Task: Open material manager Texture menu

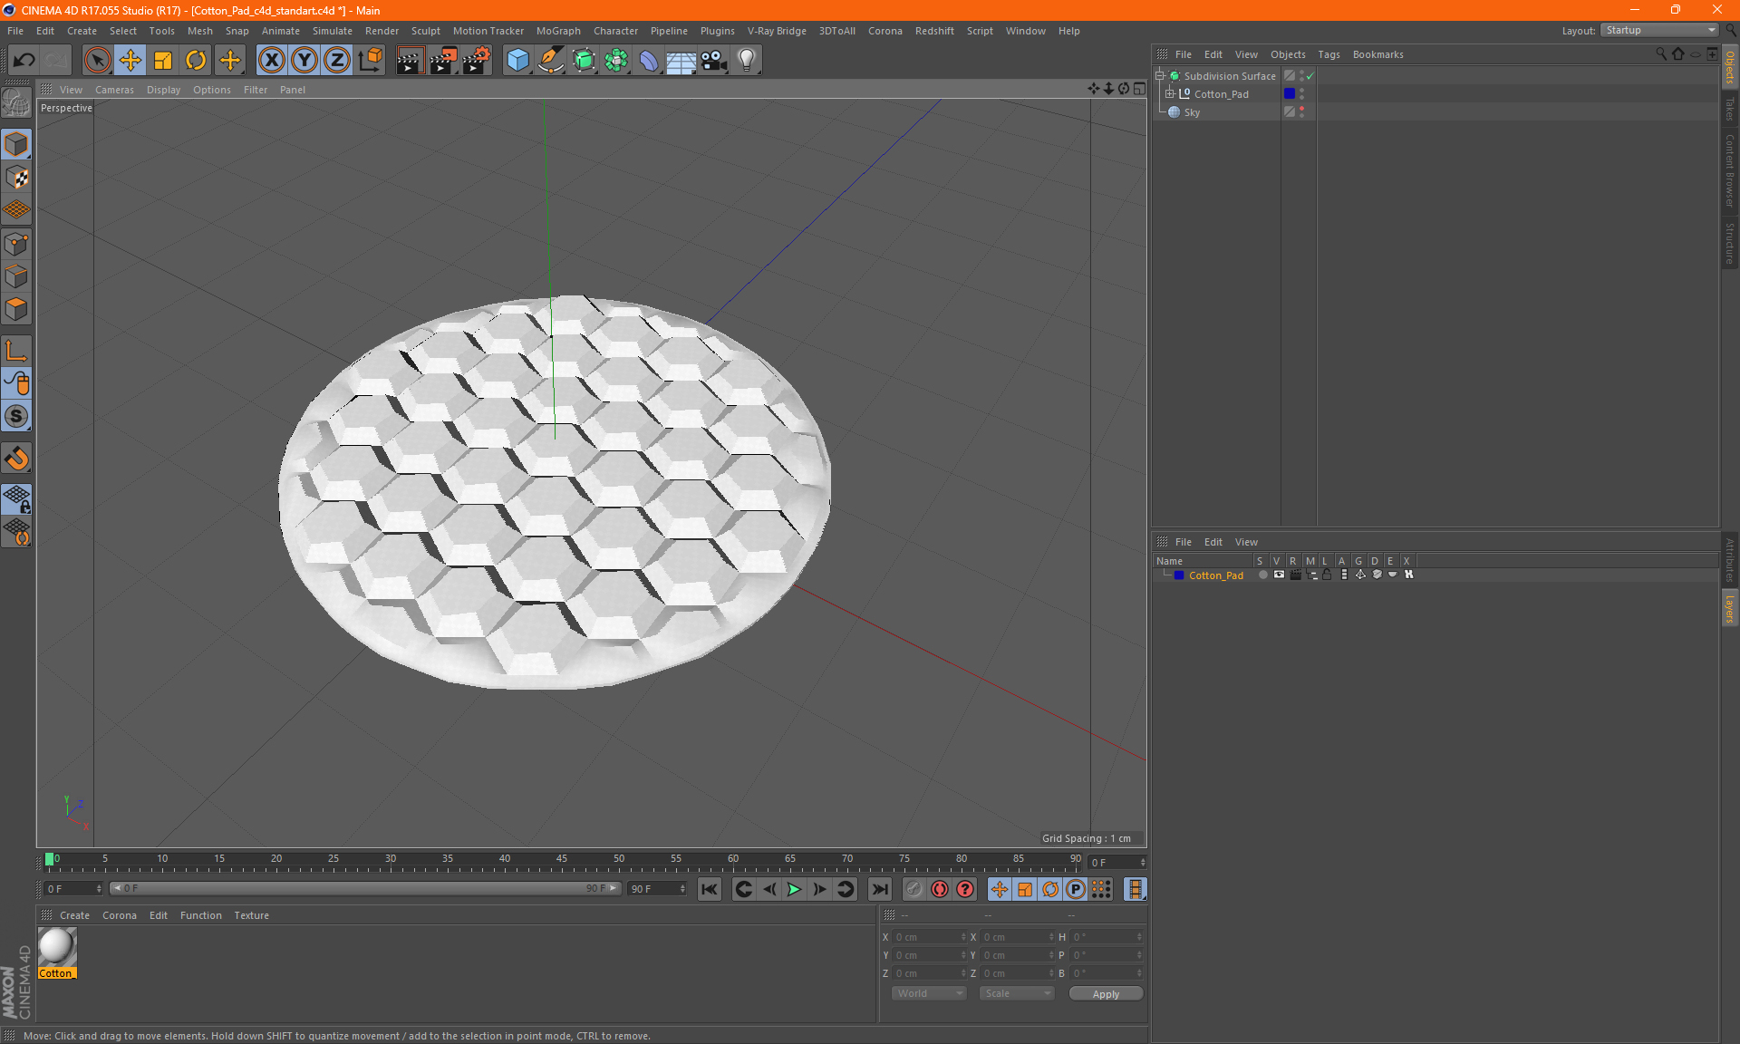Action: [251, 915]
